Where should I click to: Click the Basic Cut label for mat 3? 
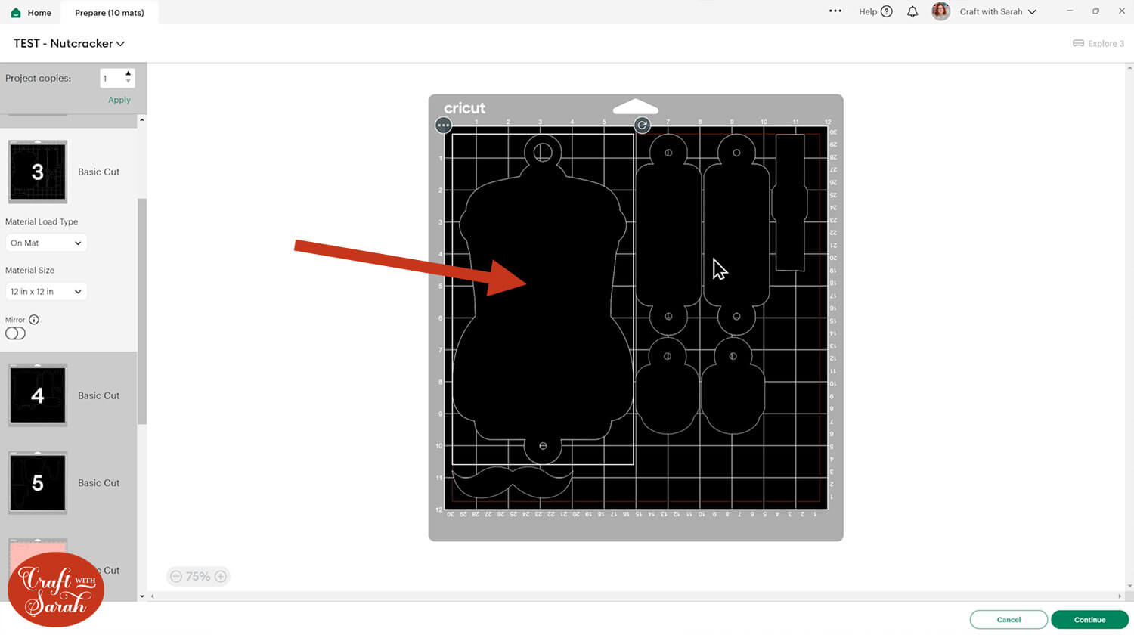tap(99, 172)
